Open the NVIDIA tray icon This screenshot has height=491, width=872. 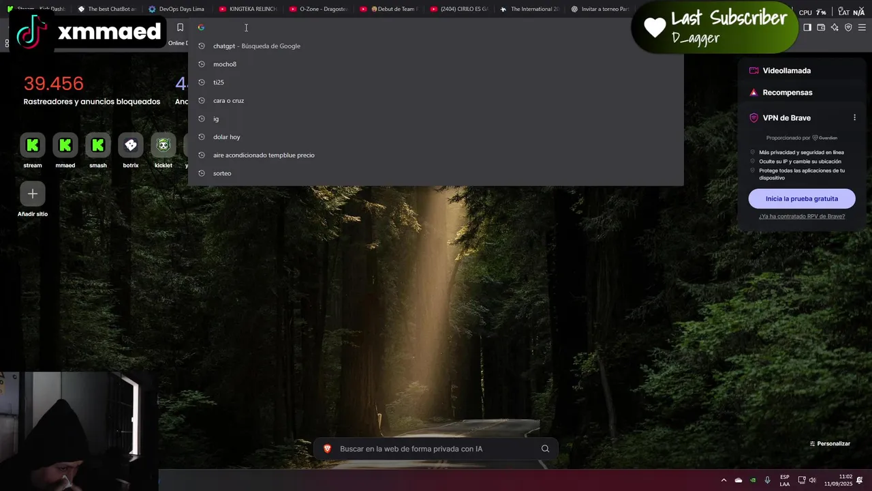(753, 480)
